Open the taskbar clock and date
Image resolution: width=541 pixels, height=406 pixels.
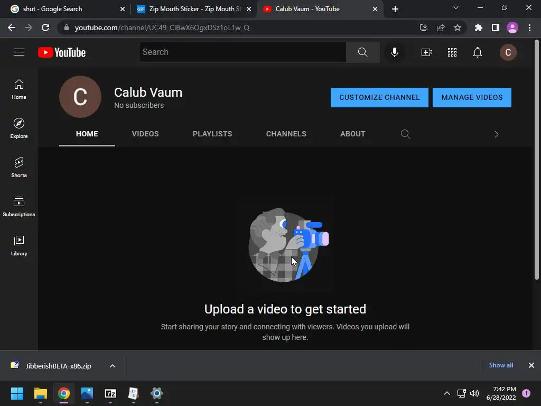click(501, 393)
